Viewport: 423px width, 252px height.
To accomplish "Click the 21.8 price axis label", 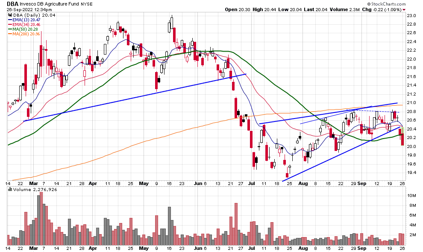I will pos(411,67).
